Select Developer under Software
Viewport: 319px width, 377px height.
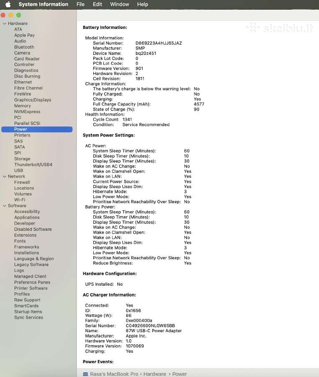click(x=25, y=223)
